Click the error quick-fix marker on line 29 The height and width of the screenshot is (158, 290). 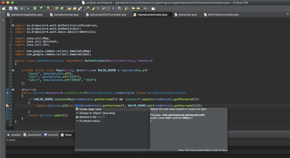7,106
